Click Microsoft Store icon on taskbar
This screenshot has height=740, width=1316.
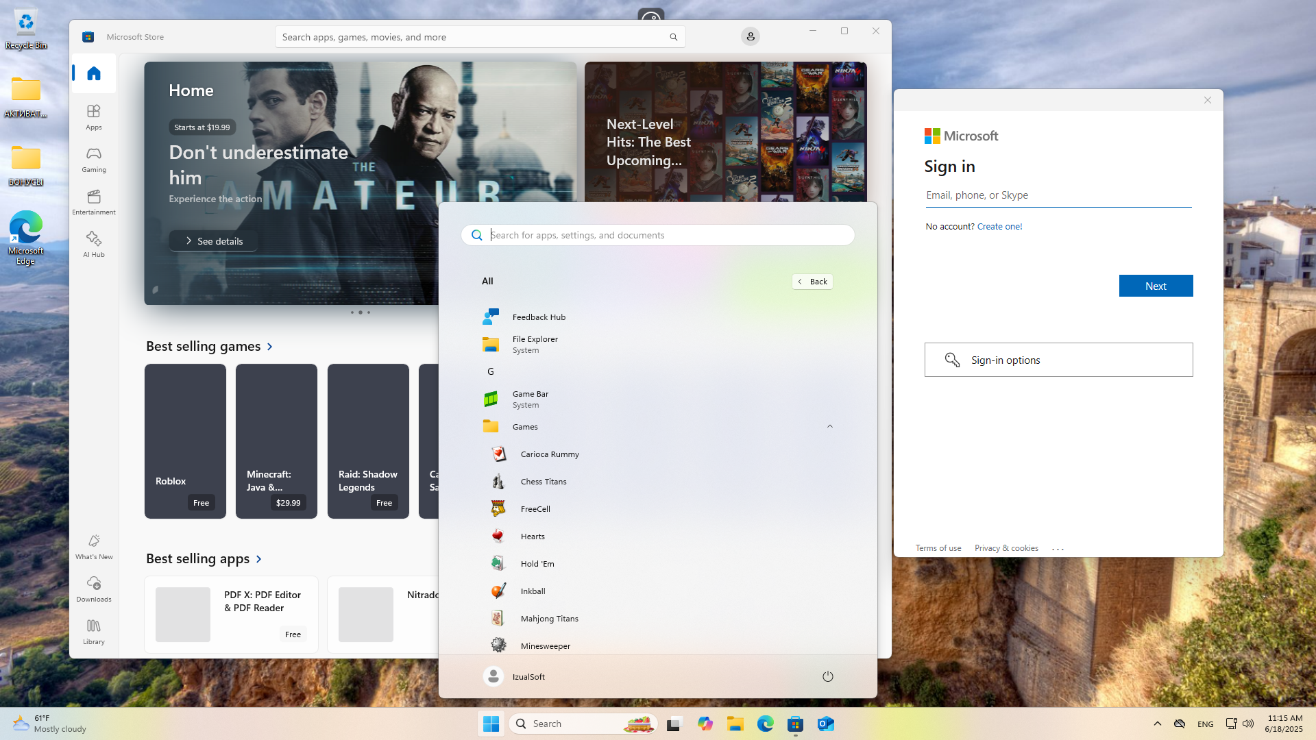(x=795, y=724)
